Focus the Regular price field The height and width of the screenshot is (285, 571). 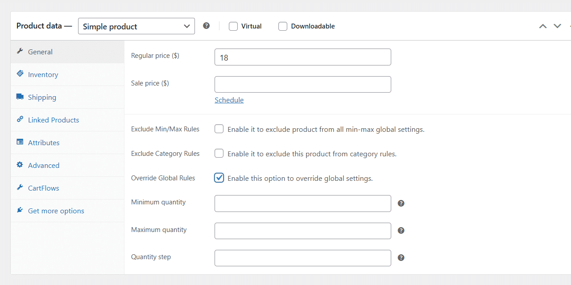pos(303,57)
